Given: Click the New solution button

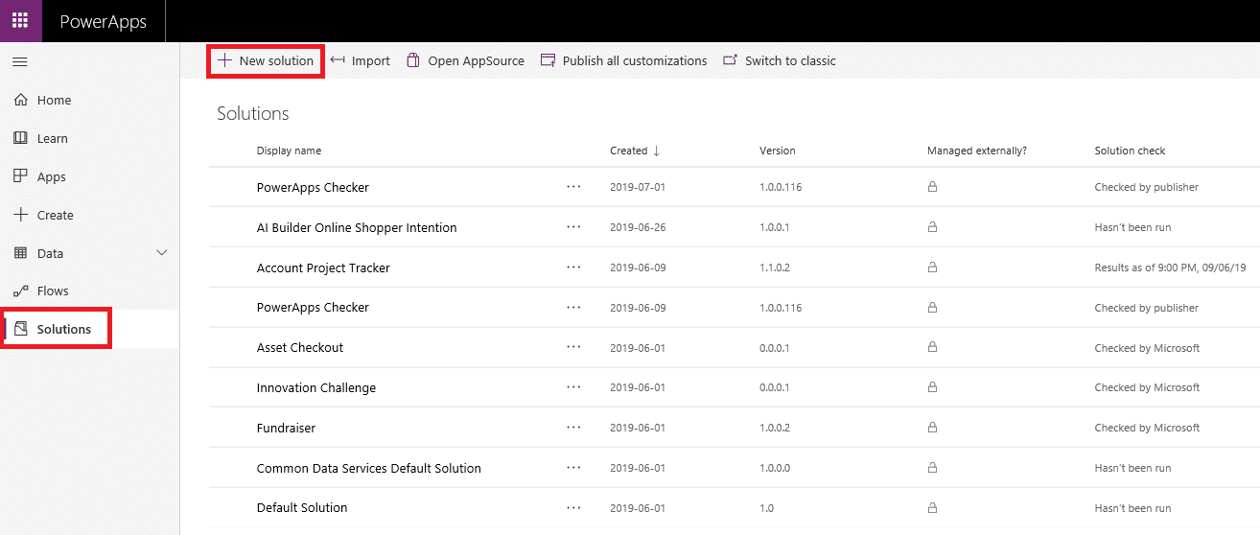Looking at the screenshot, I should pyautogui.click(x=266, y=60).
